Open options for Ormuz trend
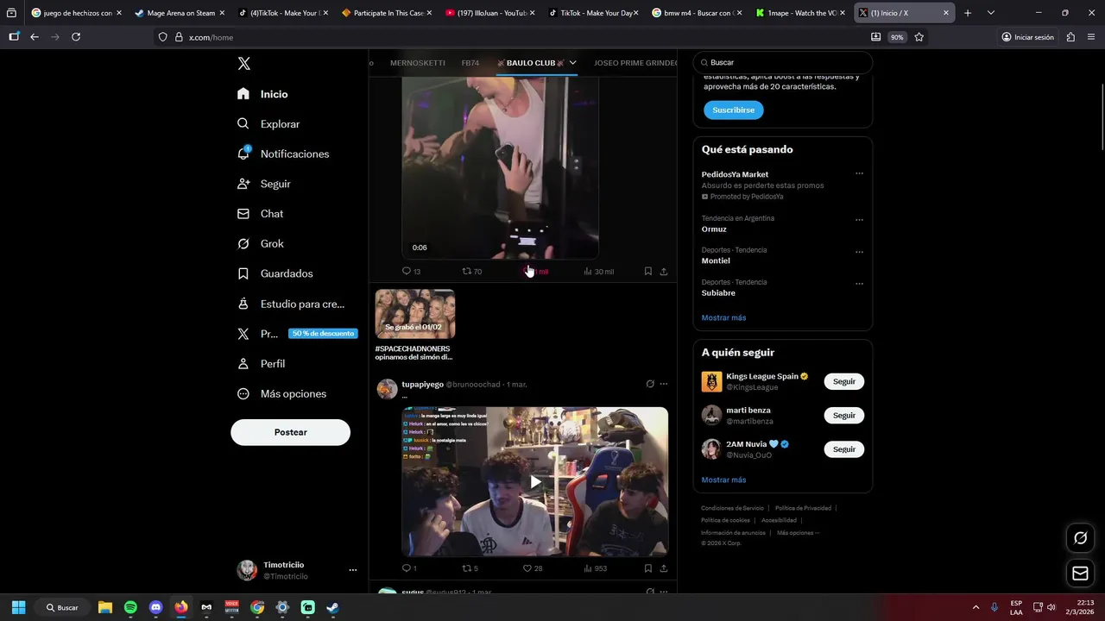 (859, 219)
